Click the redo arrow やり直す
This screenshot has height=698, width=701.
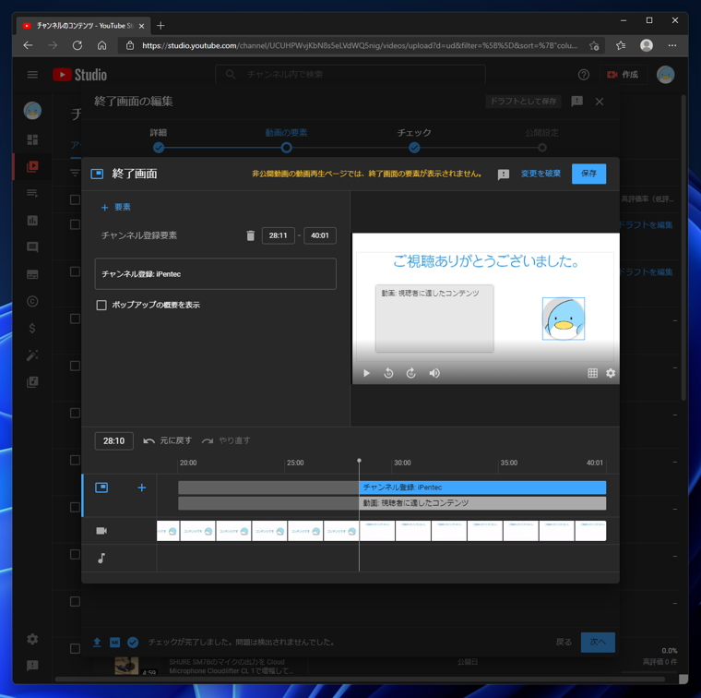[225, 440]
